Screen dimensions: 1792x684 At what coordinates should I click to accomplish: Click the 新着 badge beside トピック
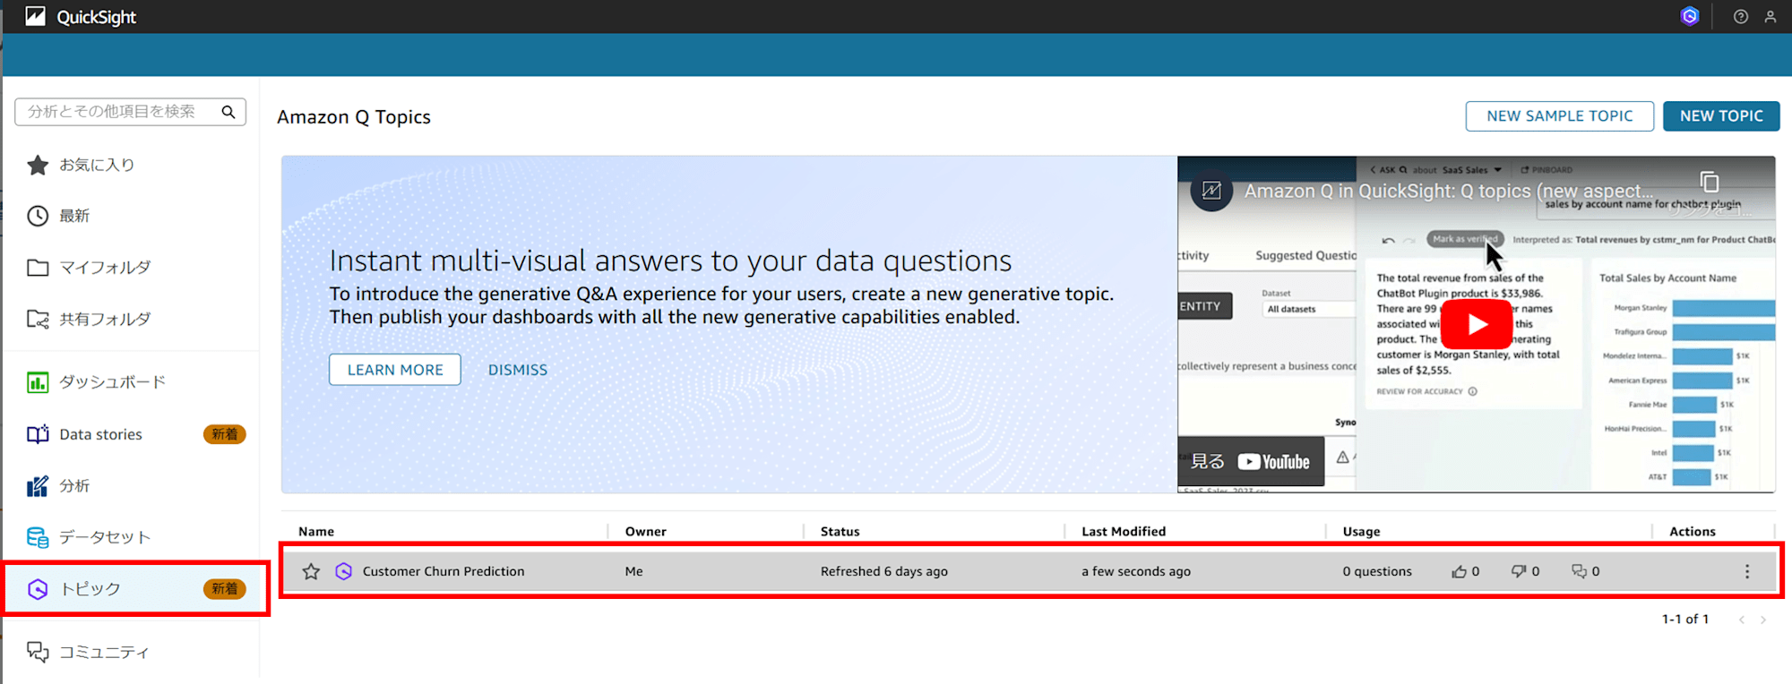[x=225, y=589]
